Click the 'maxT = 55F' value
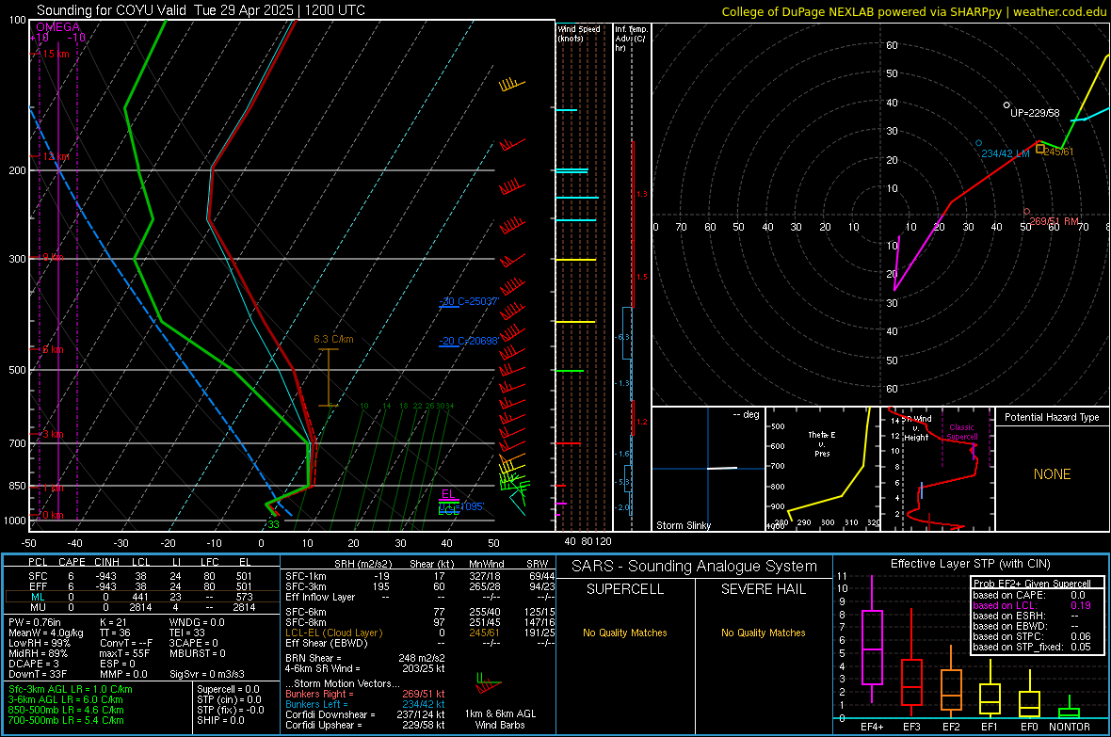 pos(124,653)
